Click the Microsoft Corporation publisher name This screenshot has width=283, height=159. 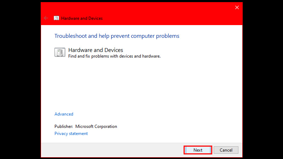96,126
